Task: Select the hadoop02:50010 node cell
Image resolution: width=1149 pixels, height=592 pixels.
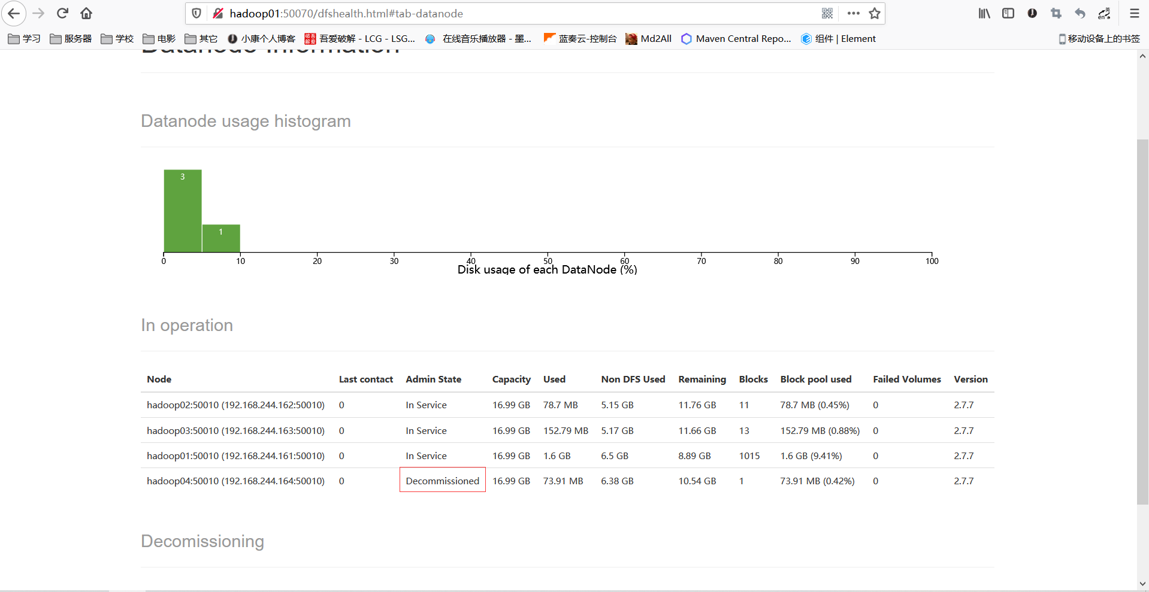Action: coord(236,405)
